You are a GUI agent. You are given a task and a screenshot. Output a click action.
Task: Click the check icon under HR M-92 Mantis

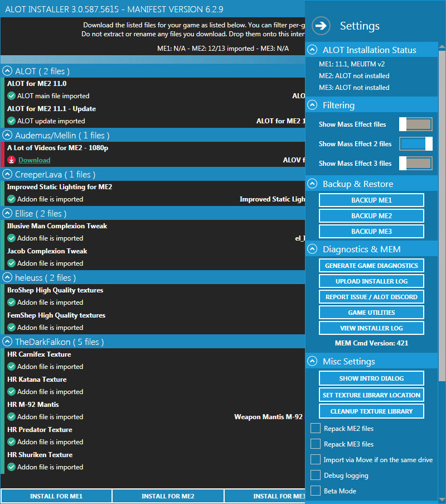click(x=11, y=417)
